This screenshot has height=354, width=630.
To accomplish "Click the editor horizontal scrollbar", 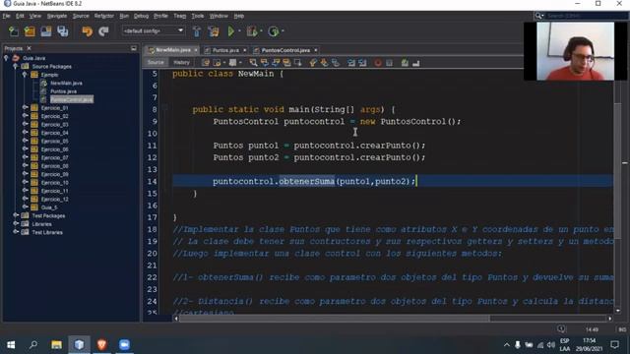I will 335,319.
